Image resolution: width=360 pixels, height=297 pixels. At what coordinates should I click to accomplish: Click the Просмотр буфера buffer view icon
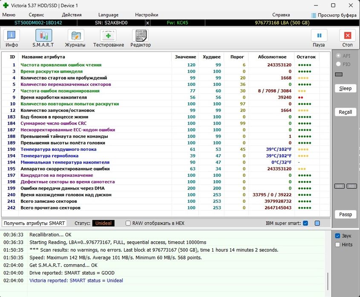(314, 15)
